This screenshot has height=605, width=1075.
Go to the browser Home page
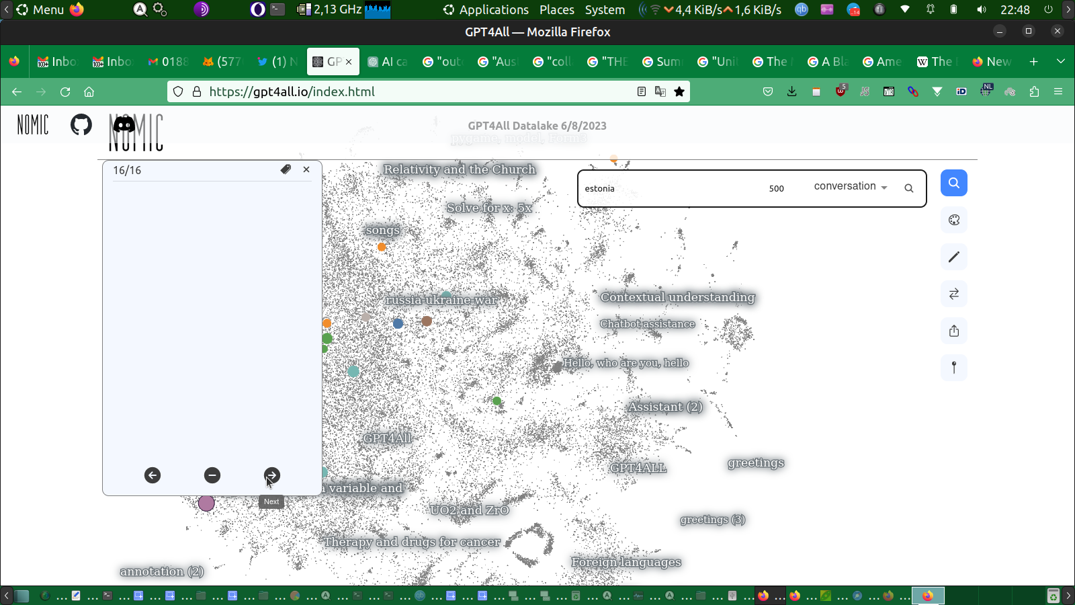[89, 91]
